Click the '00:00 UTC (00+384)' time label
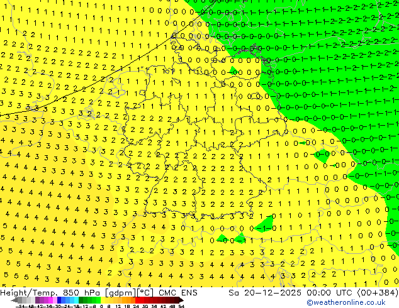 click(x=352, y=293)
